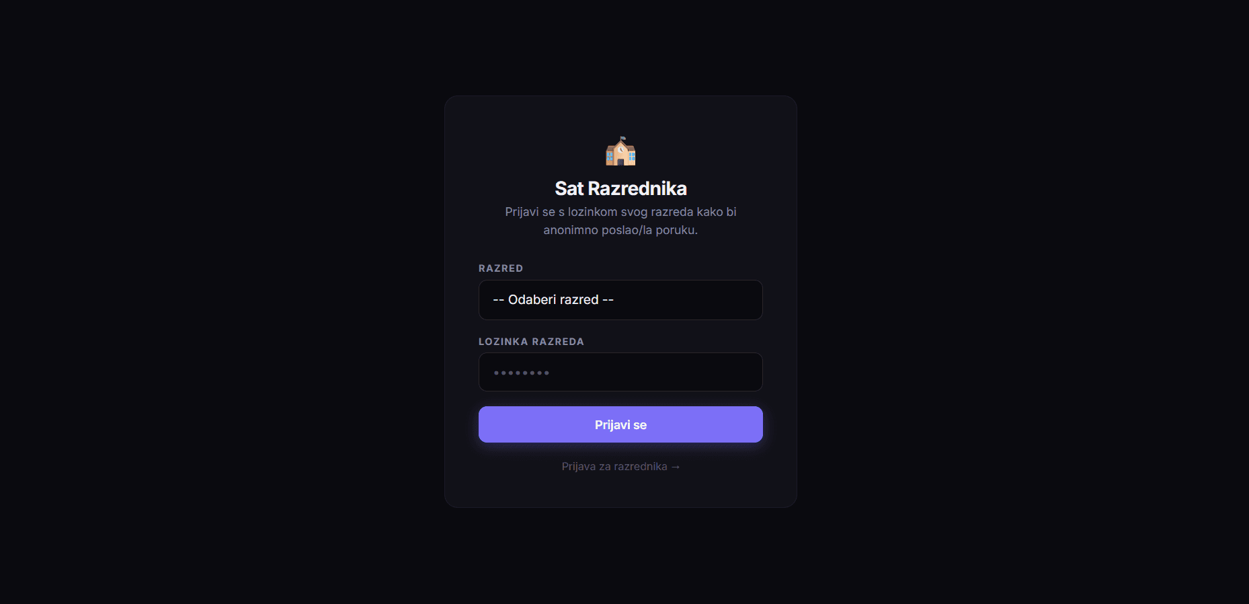Submit the login form via purple button

620,424
